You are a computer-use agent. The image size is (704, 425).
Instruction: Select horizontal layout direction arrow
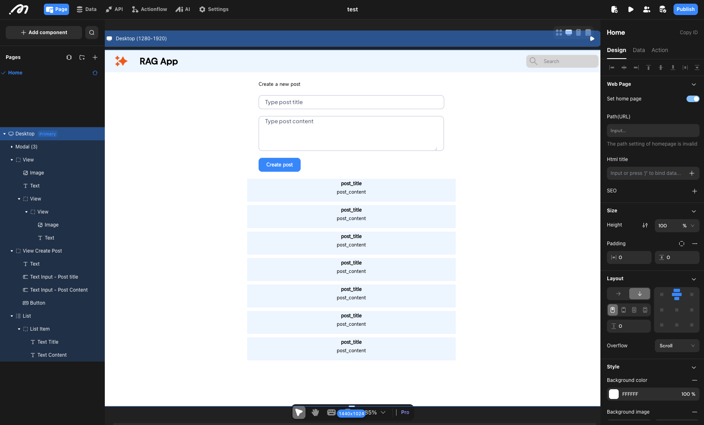[x=618, y=294]
